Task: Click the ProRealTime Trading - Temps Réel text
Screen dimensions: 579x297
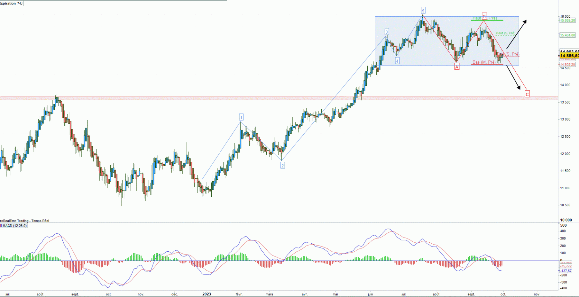Action: pos(24,221)
